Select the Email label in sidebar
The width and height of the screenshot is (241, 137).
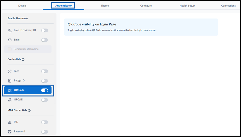[17, 40]
